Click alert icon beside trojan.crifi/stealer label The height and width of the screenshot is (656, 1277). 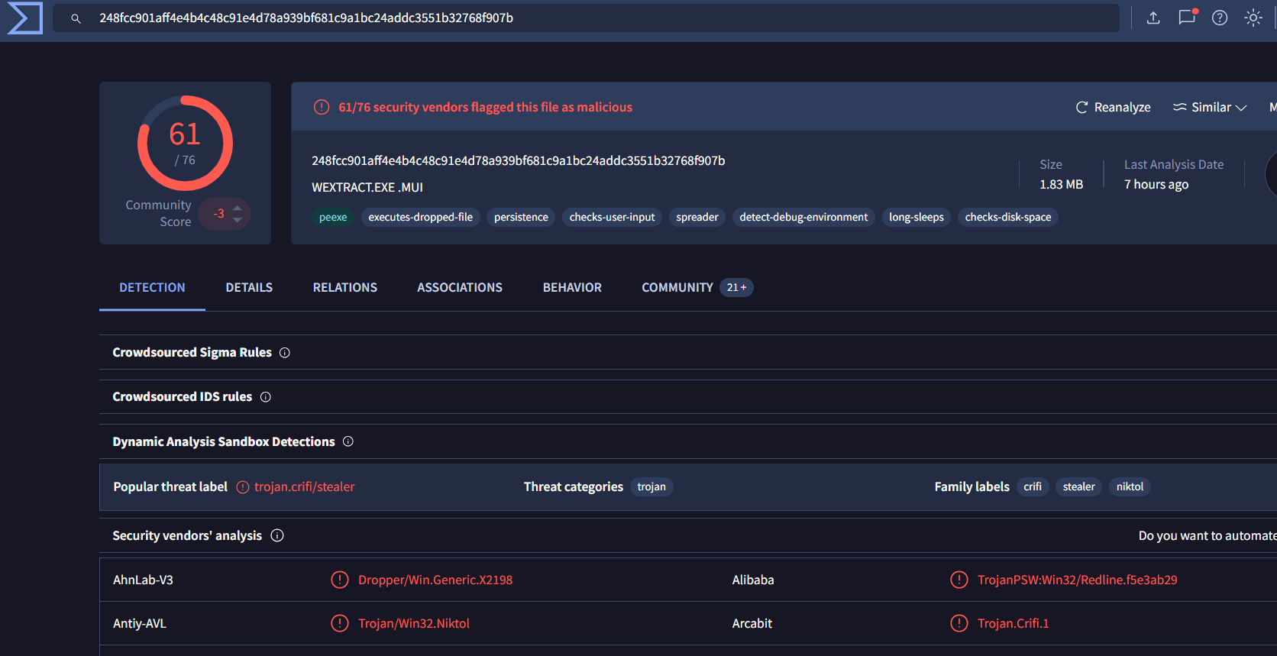[243, 487]
